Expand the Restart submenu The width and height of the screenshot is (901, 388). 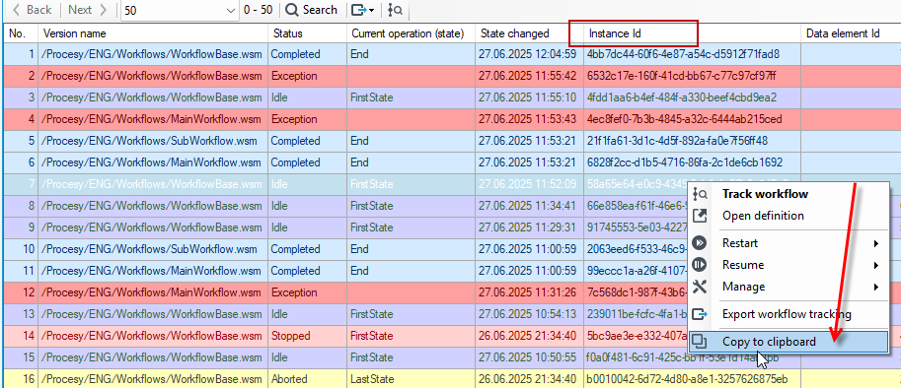click(788, 243)
